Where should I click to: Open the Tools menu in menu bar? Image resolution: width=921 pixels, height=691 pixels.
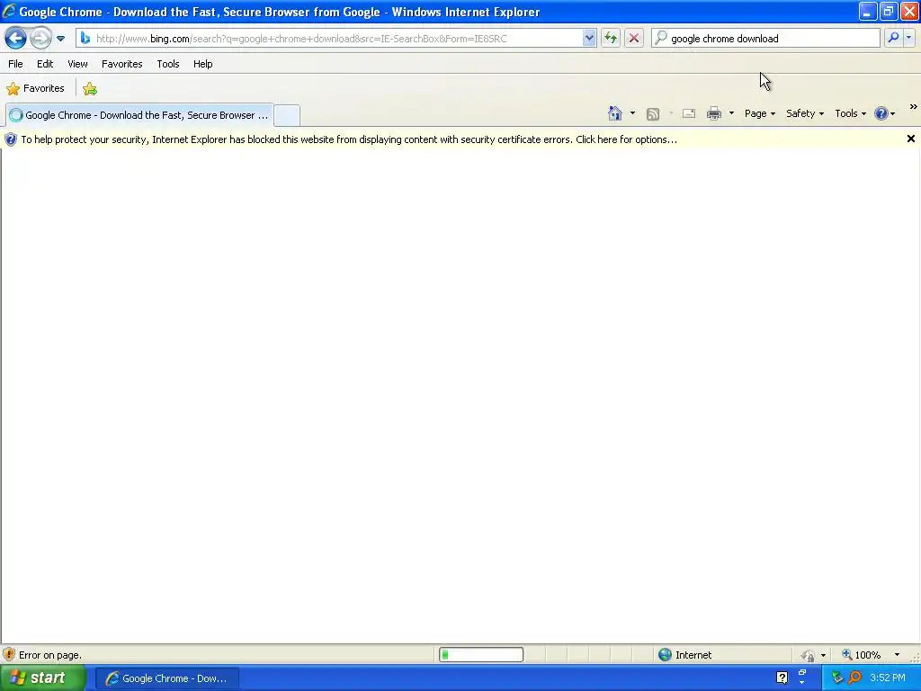point(168,64)
